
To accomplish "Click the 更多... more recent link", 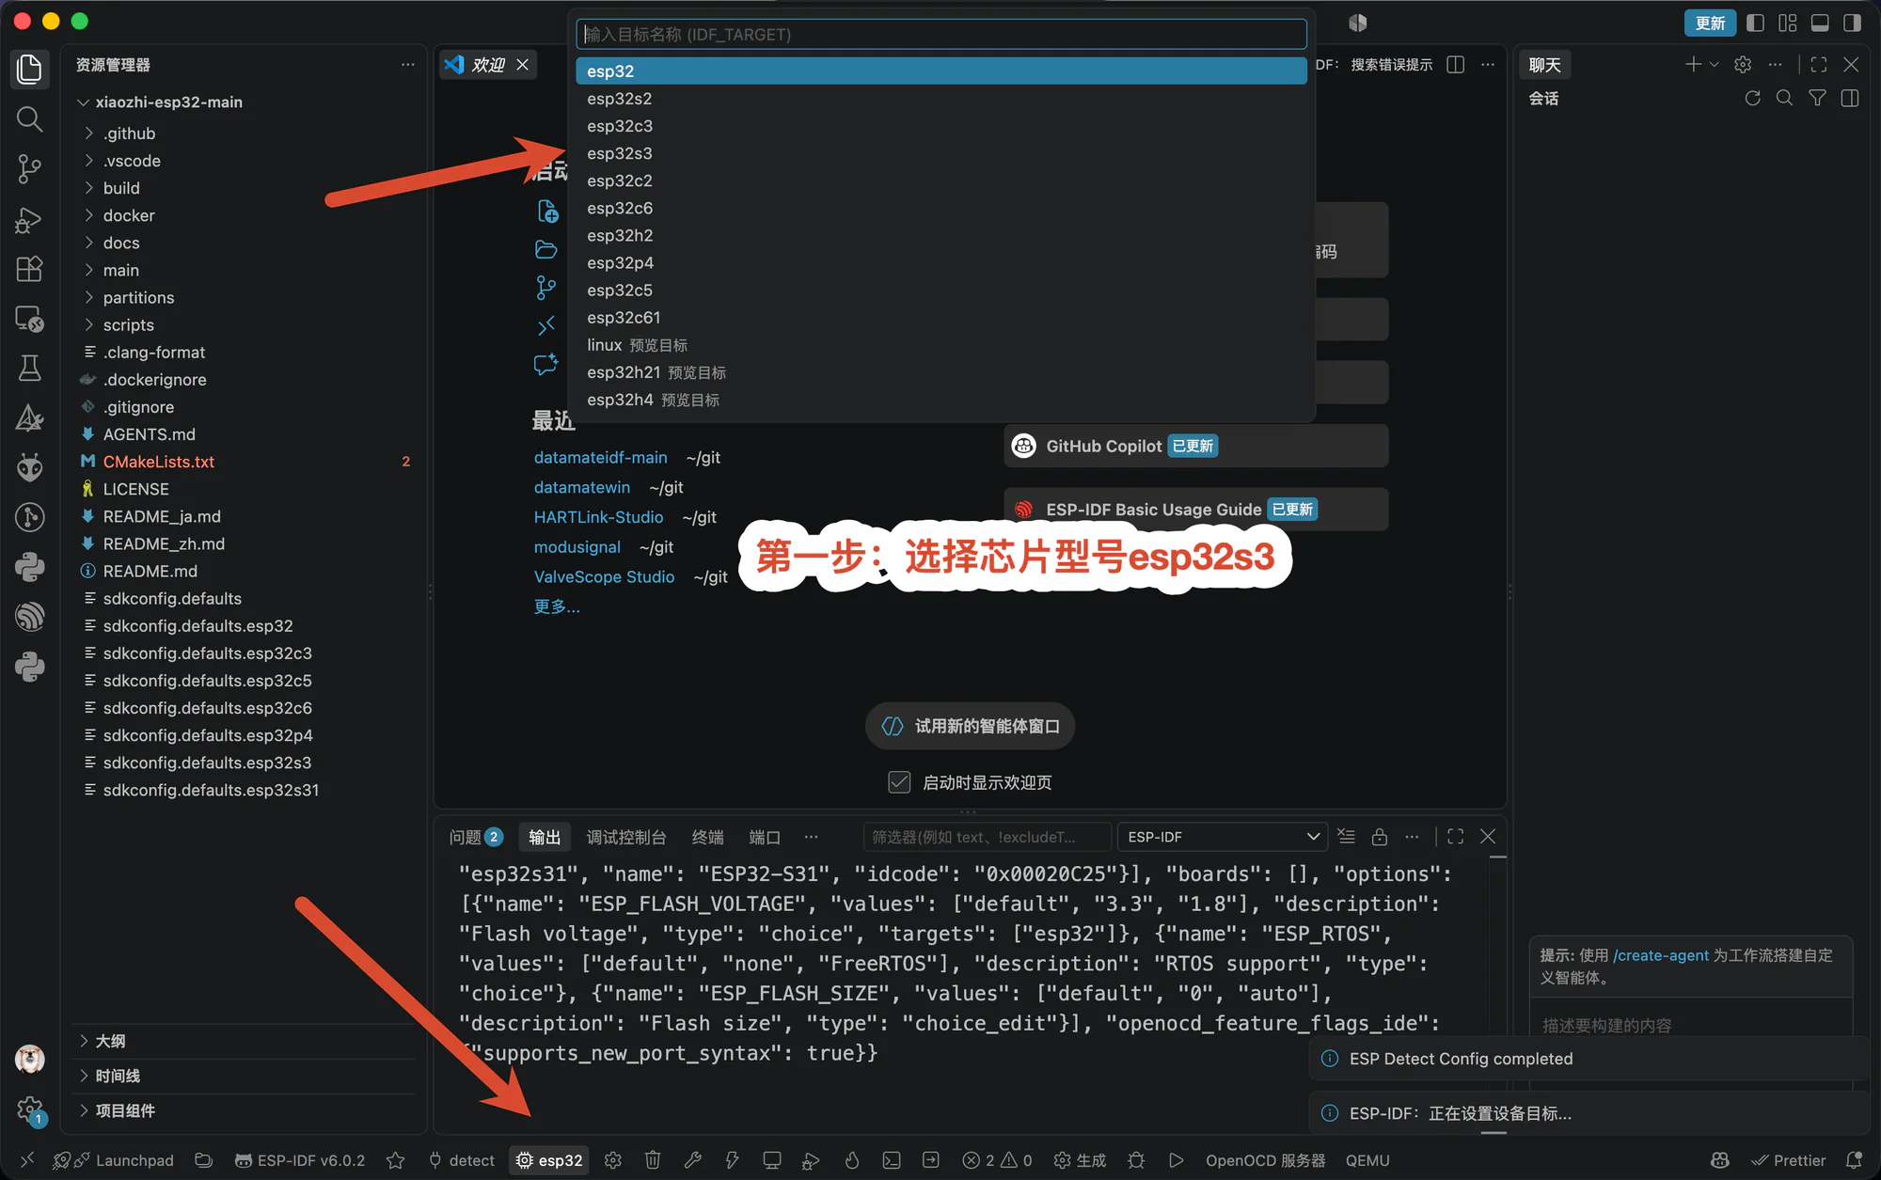I will pyautogui.click(x=557, y=606).
